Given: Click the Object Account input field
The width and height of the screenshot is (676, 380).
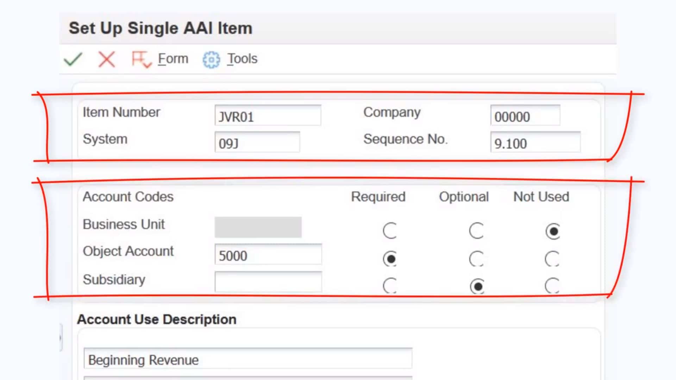Looking at the screenshot, I should tap(268, 255).
